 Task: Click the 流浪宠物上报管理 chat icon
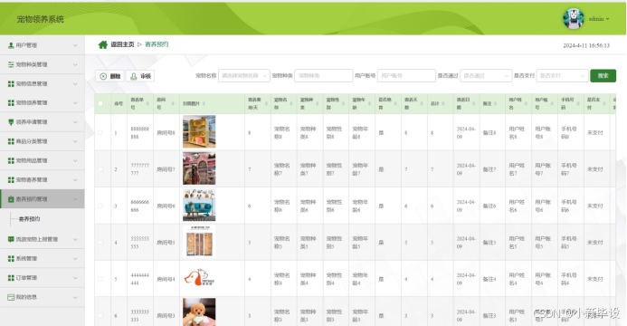pos(11,239)
